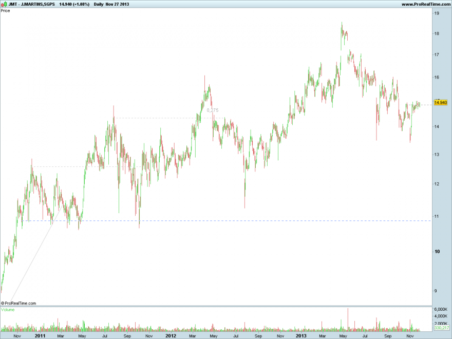Viewport: 452px width, 339px height.
Task: Click the 12 level on the price axis
Action: (x=437, y=184)
